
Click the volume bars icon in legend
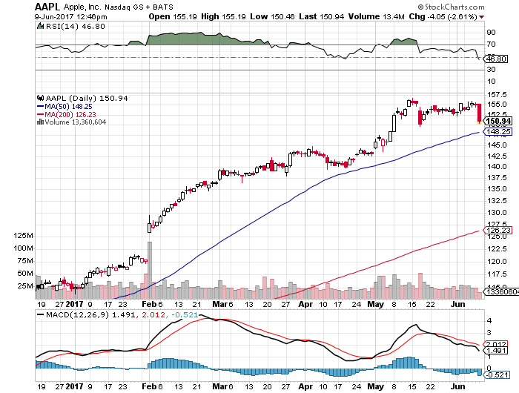point(40,122)
